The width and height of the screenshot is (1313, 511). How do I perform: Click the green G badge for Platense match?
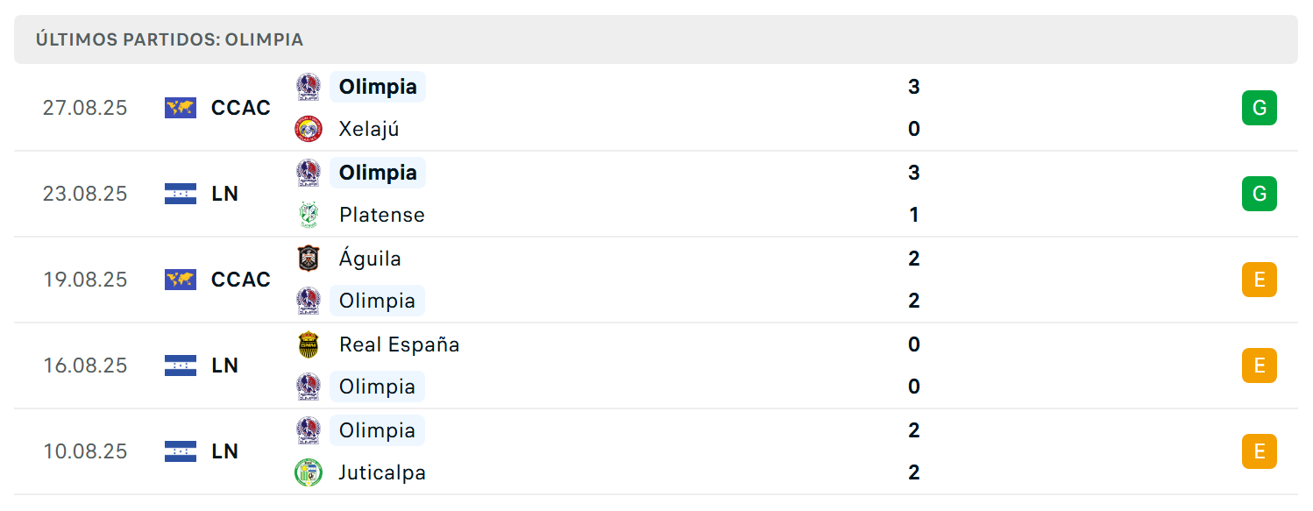click(x=1260, y=194)
